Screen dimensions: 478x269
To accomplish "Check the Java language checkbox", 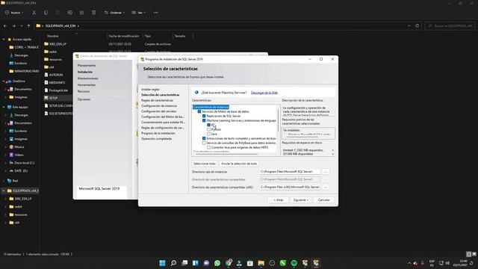I will [209, 134].
